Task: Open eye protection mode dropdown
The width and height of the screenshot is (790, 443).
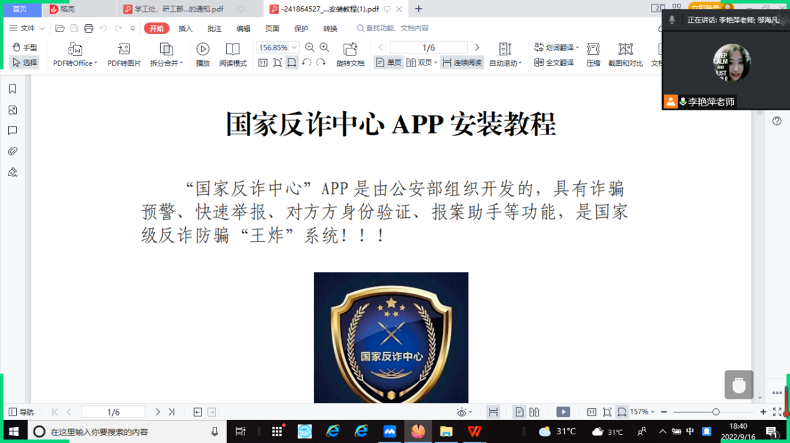Action: (x=464, y=412)
